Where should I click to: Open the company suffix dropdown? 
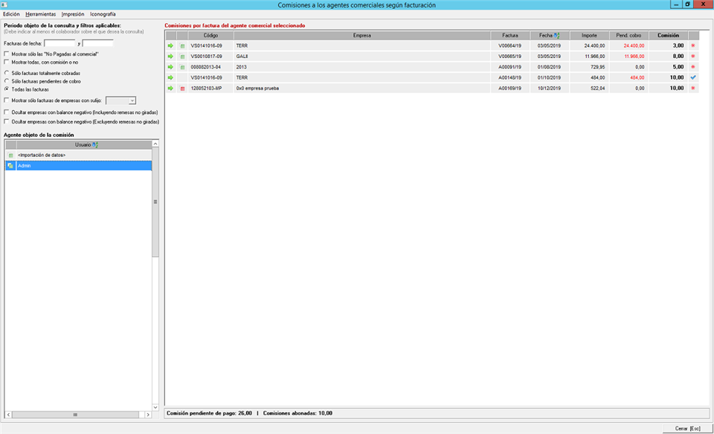pyautogui.click(x=132, y=100)
